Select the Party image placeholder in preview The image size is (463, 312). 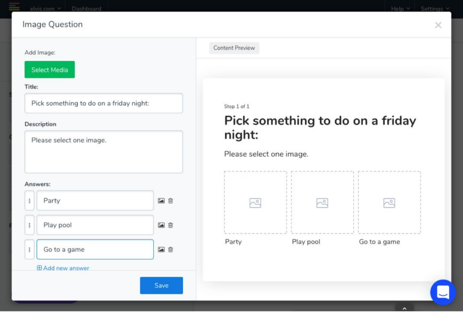click(255, 202)
